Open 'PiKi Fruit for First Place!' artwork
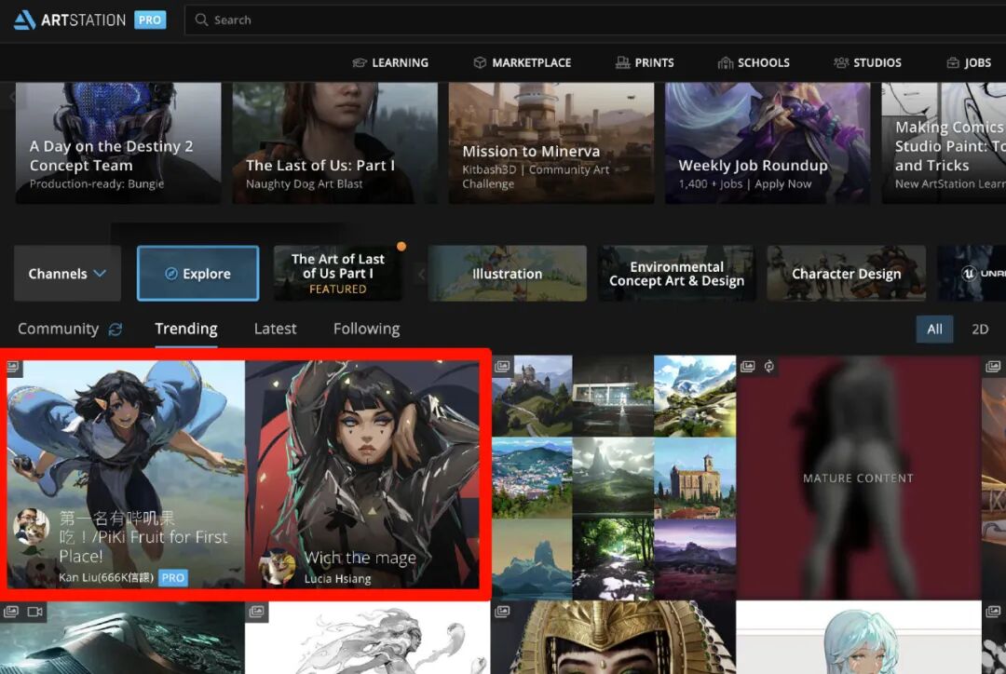The width and height of the screenshot is (1006, 674). click(126, 474)
